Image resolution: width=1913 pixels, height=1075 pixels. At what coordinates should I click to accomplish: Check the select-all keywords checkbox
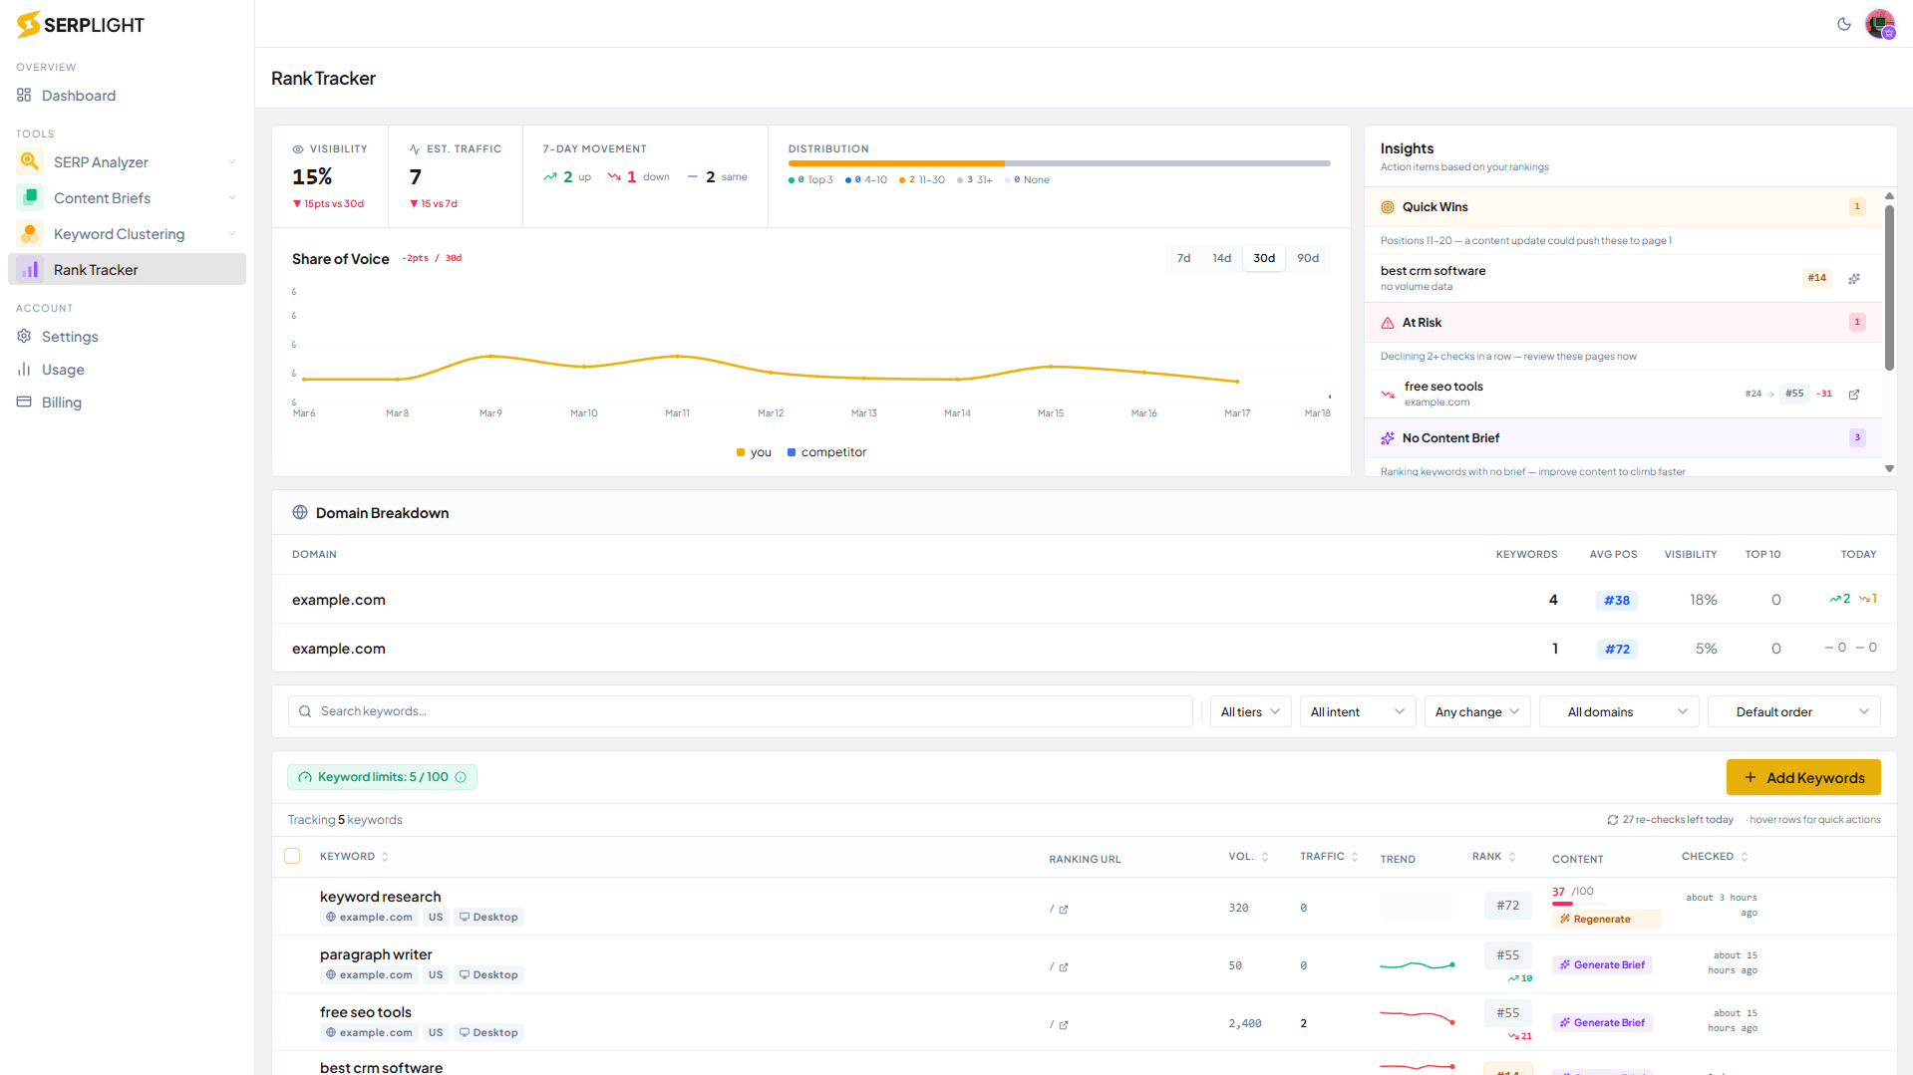[292, 856]
